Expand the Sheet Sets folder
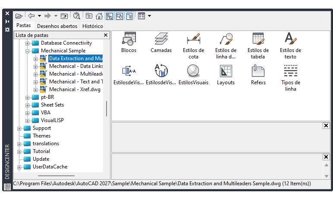 point(28,105)
